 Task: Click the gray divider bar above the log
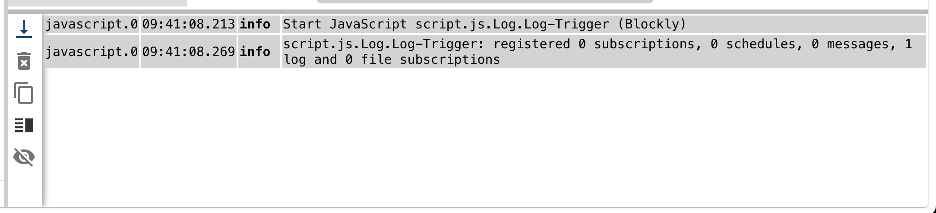[x=468, y=12]
